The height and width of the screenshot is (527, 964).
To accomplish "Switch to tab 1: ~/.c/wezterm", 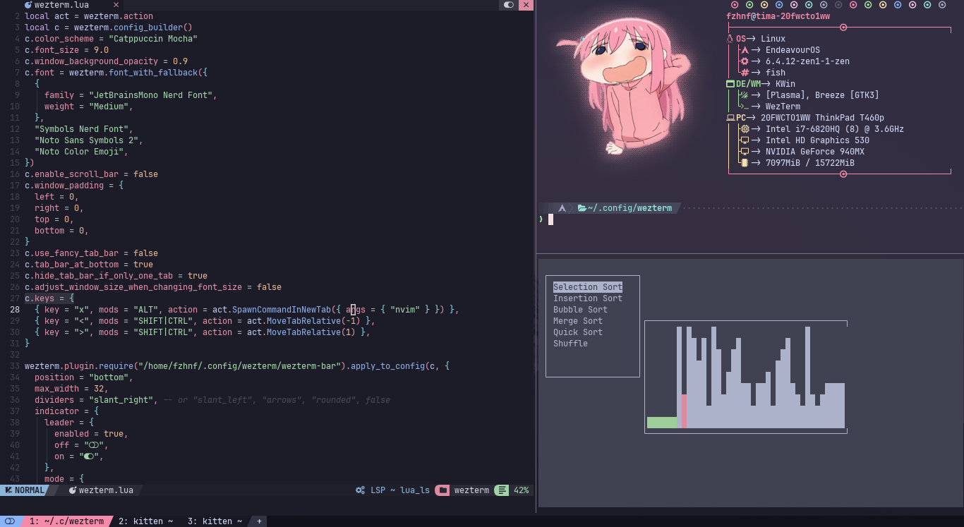I will click(x=66, y=521).
